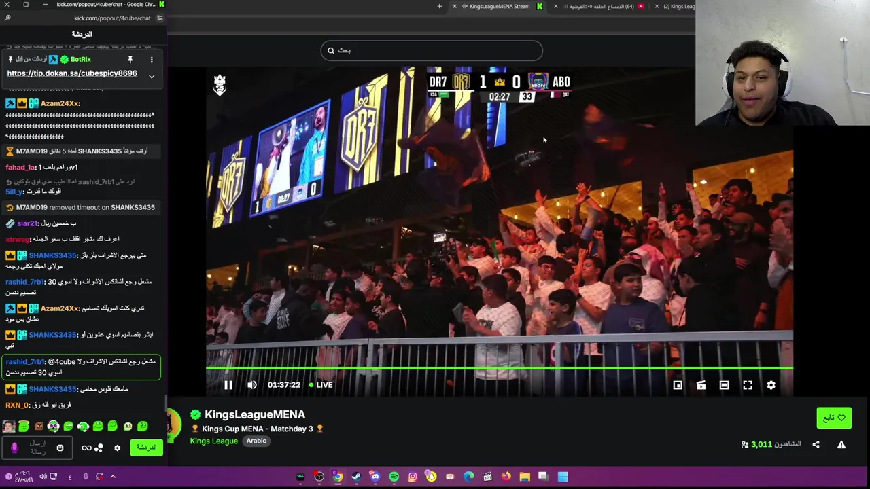Image resolution: width=870 pixels, height=489 pixels.
Task: Click the purple microphone icon in chat input
Action: tap(14, 448)
